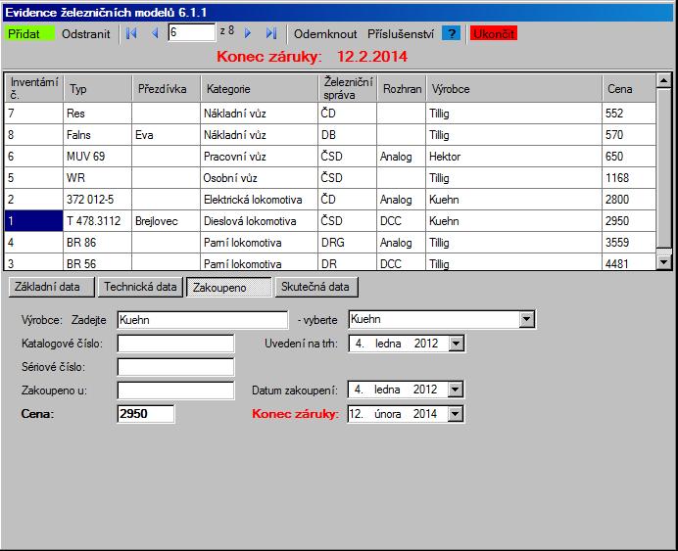Open the Technická data tab

(x=140, y=287)
